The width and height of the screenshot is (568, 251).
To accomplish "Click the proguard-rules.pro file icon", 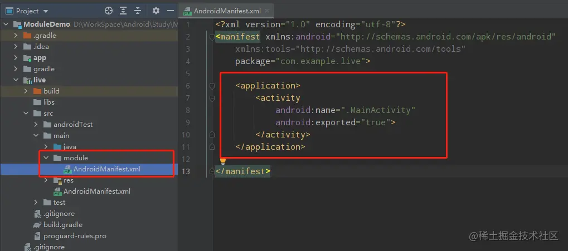I will 37,236.
